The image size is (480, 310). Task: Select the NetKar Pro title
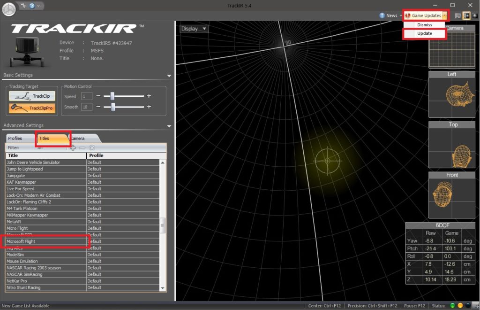pyautogui.click(x=46, y=281)
